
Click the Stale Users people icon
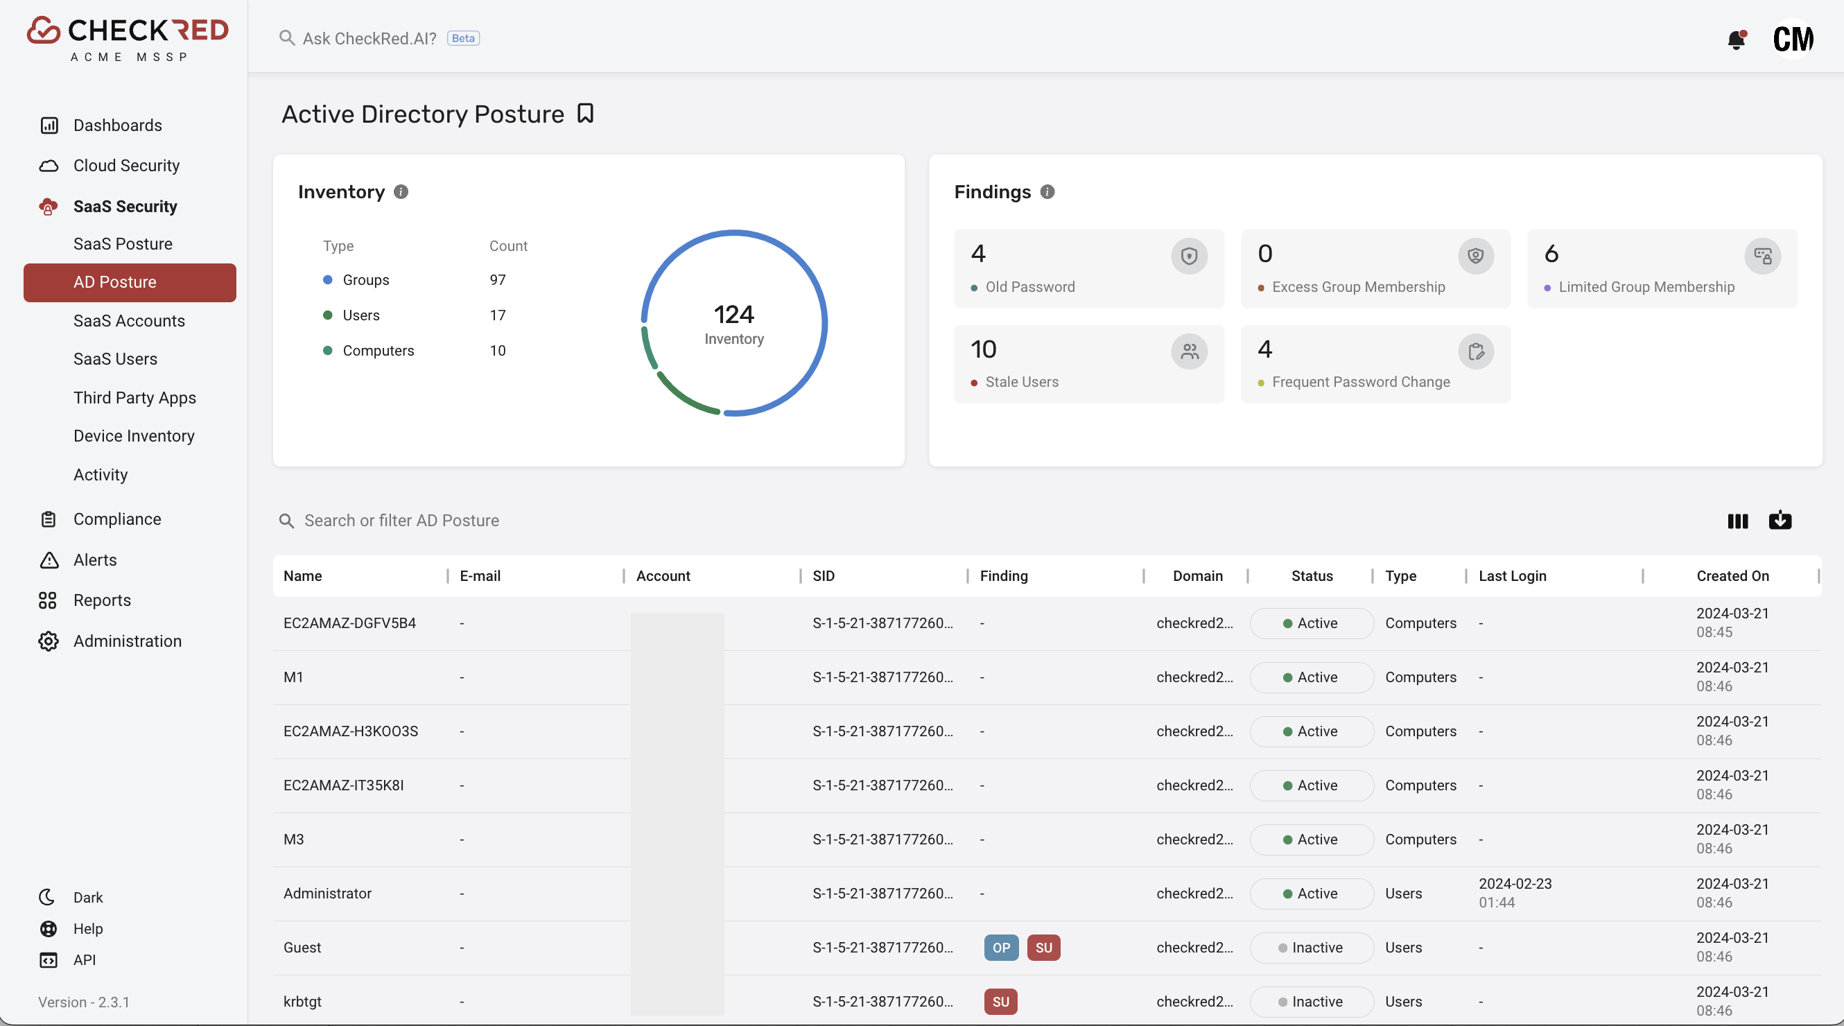[x=1189, y=351]
